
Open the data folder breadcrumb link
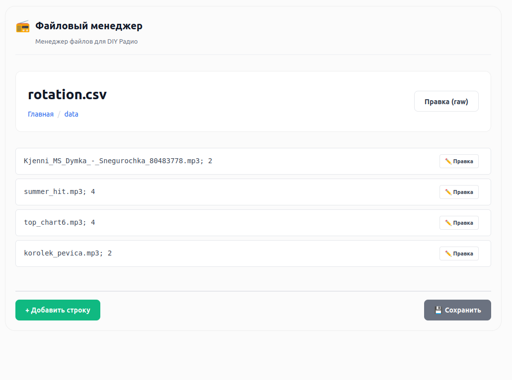(71, 114)
